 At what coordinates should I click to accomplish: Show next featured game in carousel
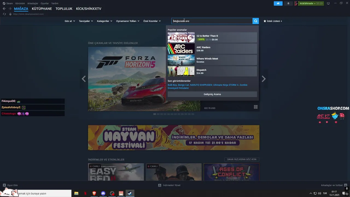click(264, 79)
